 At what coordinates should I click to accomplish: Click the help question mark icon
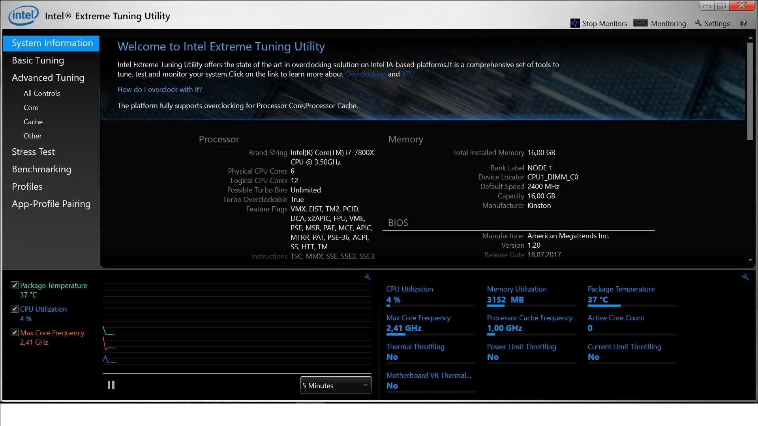click(743, 23)
